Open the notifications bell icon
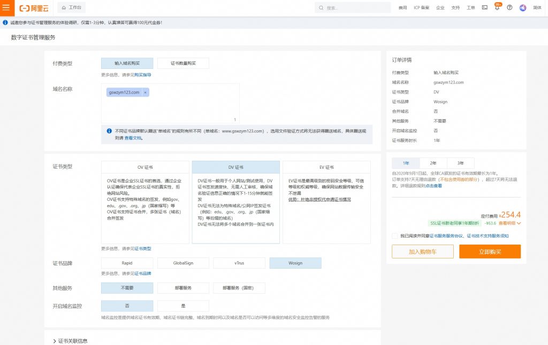 point(497,8)
